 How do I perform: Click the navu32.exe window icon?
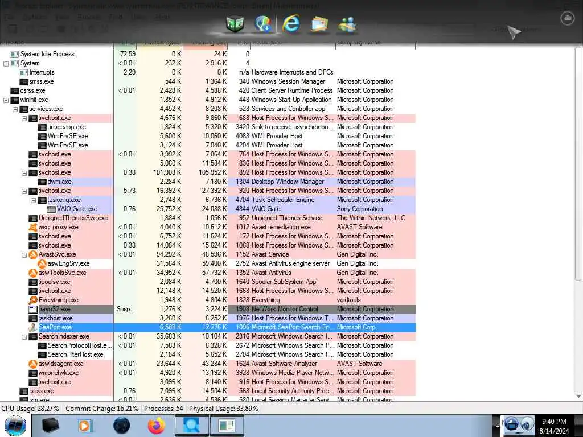pos(33,309)
